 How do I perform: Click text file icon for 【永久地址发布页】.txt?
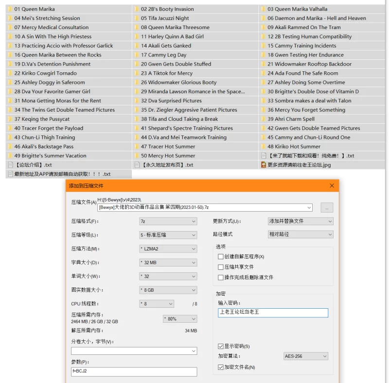pyautogui.click(x=137, y=165)
